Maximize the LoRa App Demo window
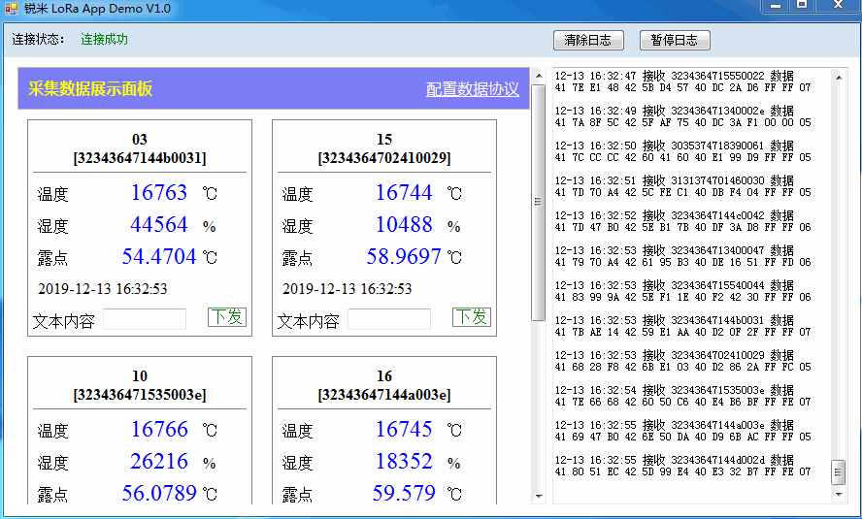 tap(803, 6)
